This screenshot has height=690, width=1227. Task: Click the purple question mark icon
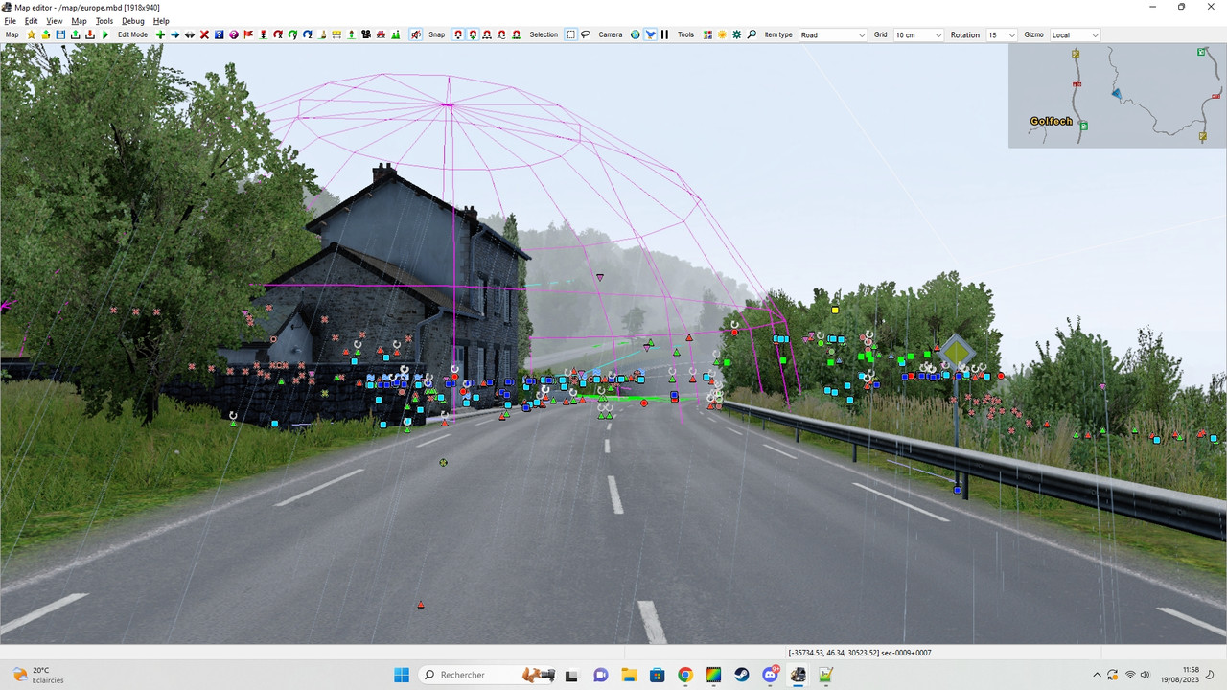tap(234, 34)
